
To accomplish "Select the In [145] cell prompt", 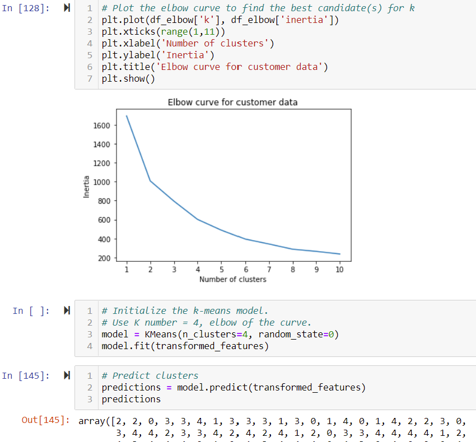I will coord(26,376).
